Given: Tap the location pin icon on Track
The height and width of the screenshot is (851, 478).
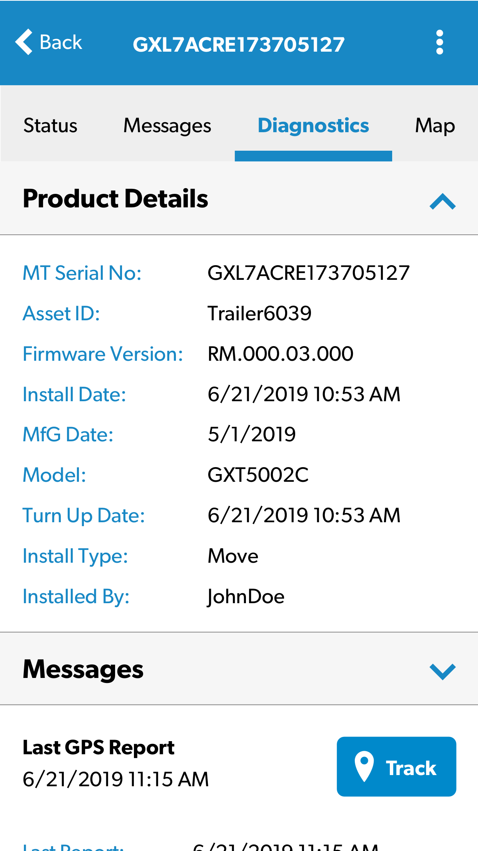Looking at the screenshot, I should [x=364, y=766].
